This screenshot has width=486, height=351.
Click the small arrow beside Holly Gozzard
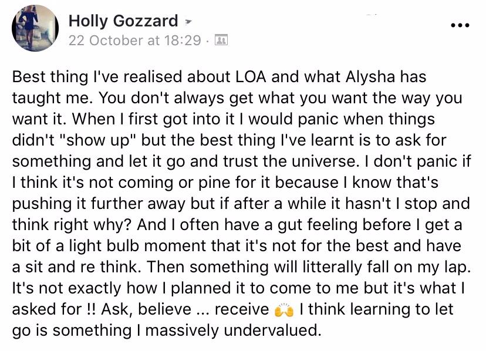188,22
